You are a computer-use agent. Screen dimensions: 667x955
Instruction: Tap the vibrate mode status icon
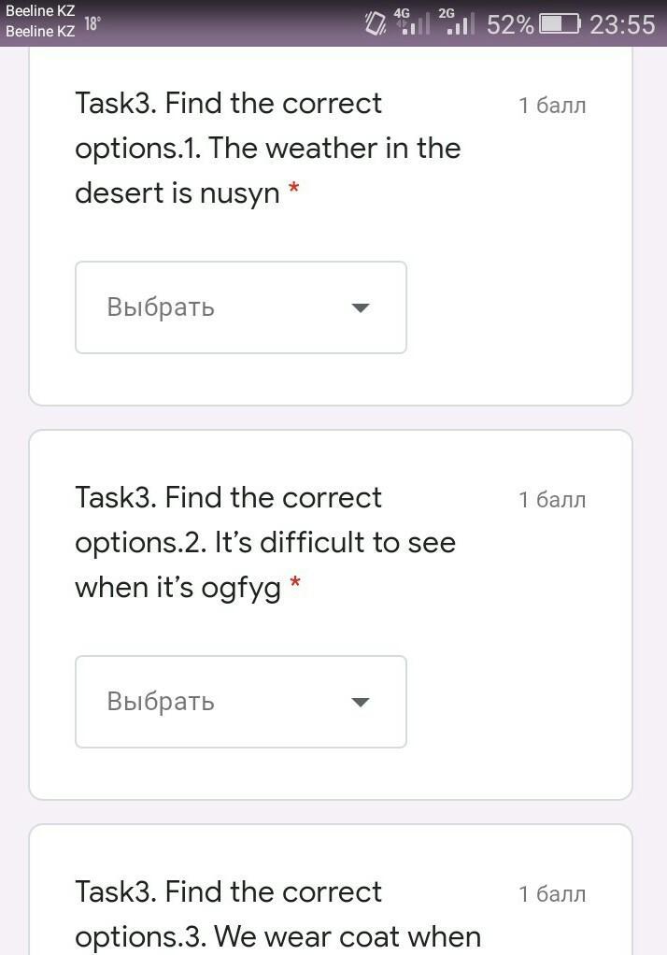coord(376,23)
